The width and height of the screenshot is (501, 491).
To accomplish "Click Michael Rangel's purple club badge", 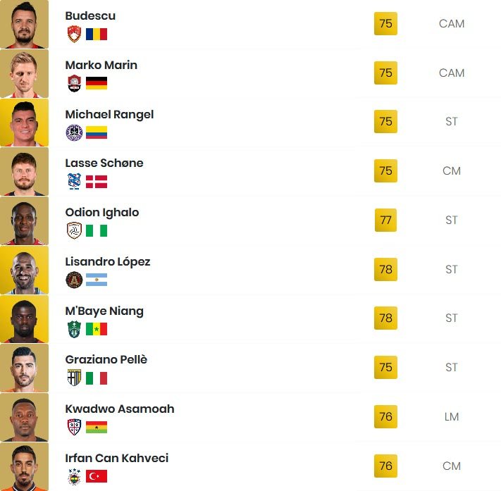I will tap(74, 132).
